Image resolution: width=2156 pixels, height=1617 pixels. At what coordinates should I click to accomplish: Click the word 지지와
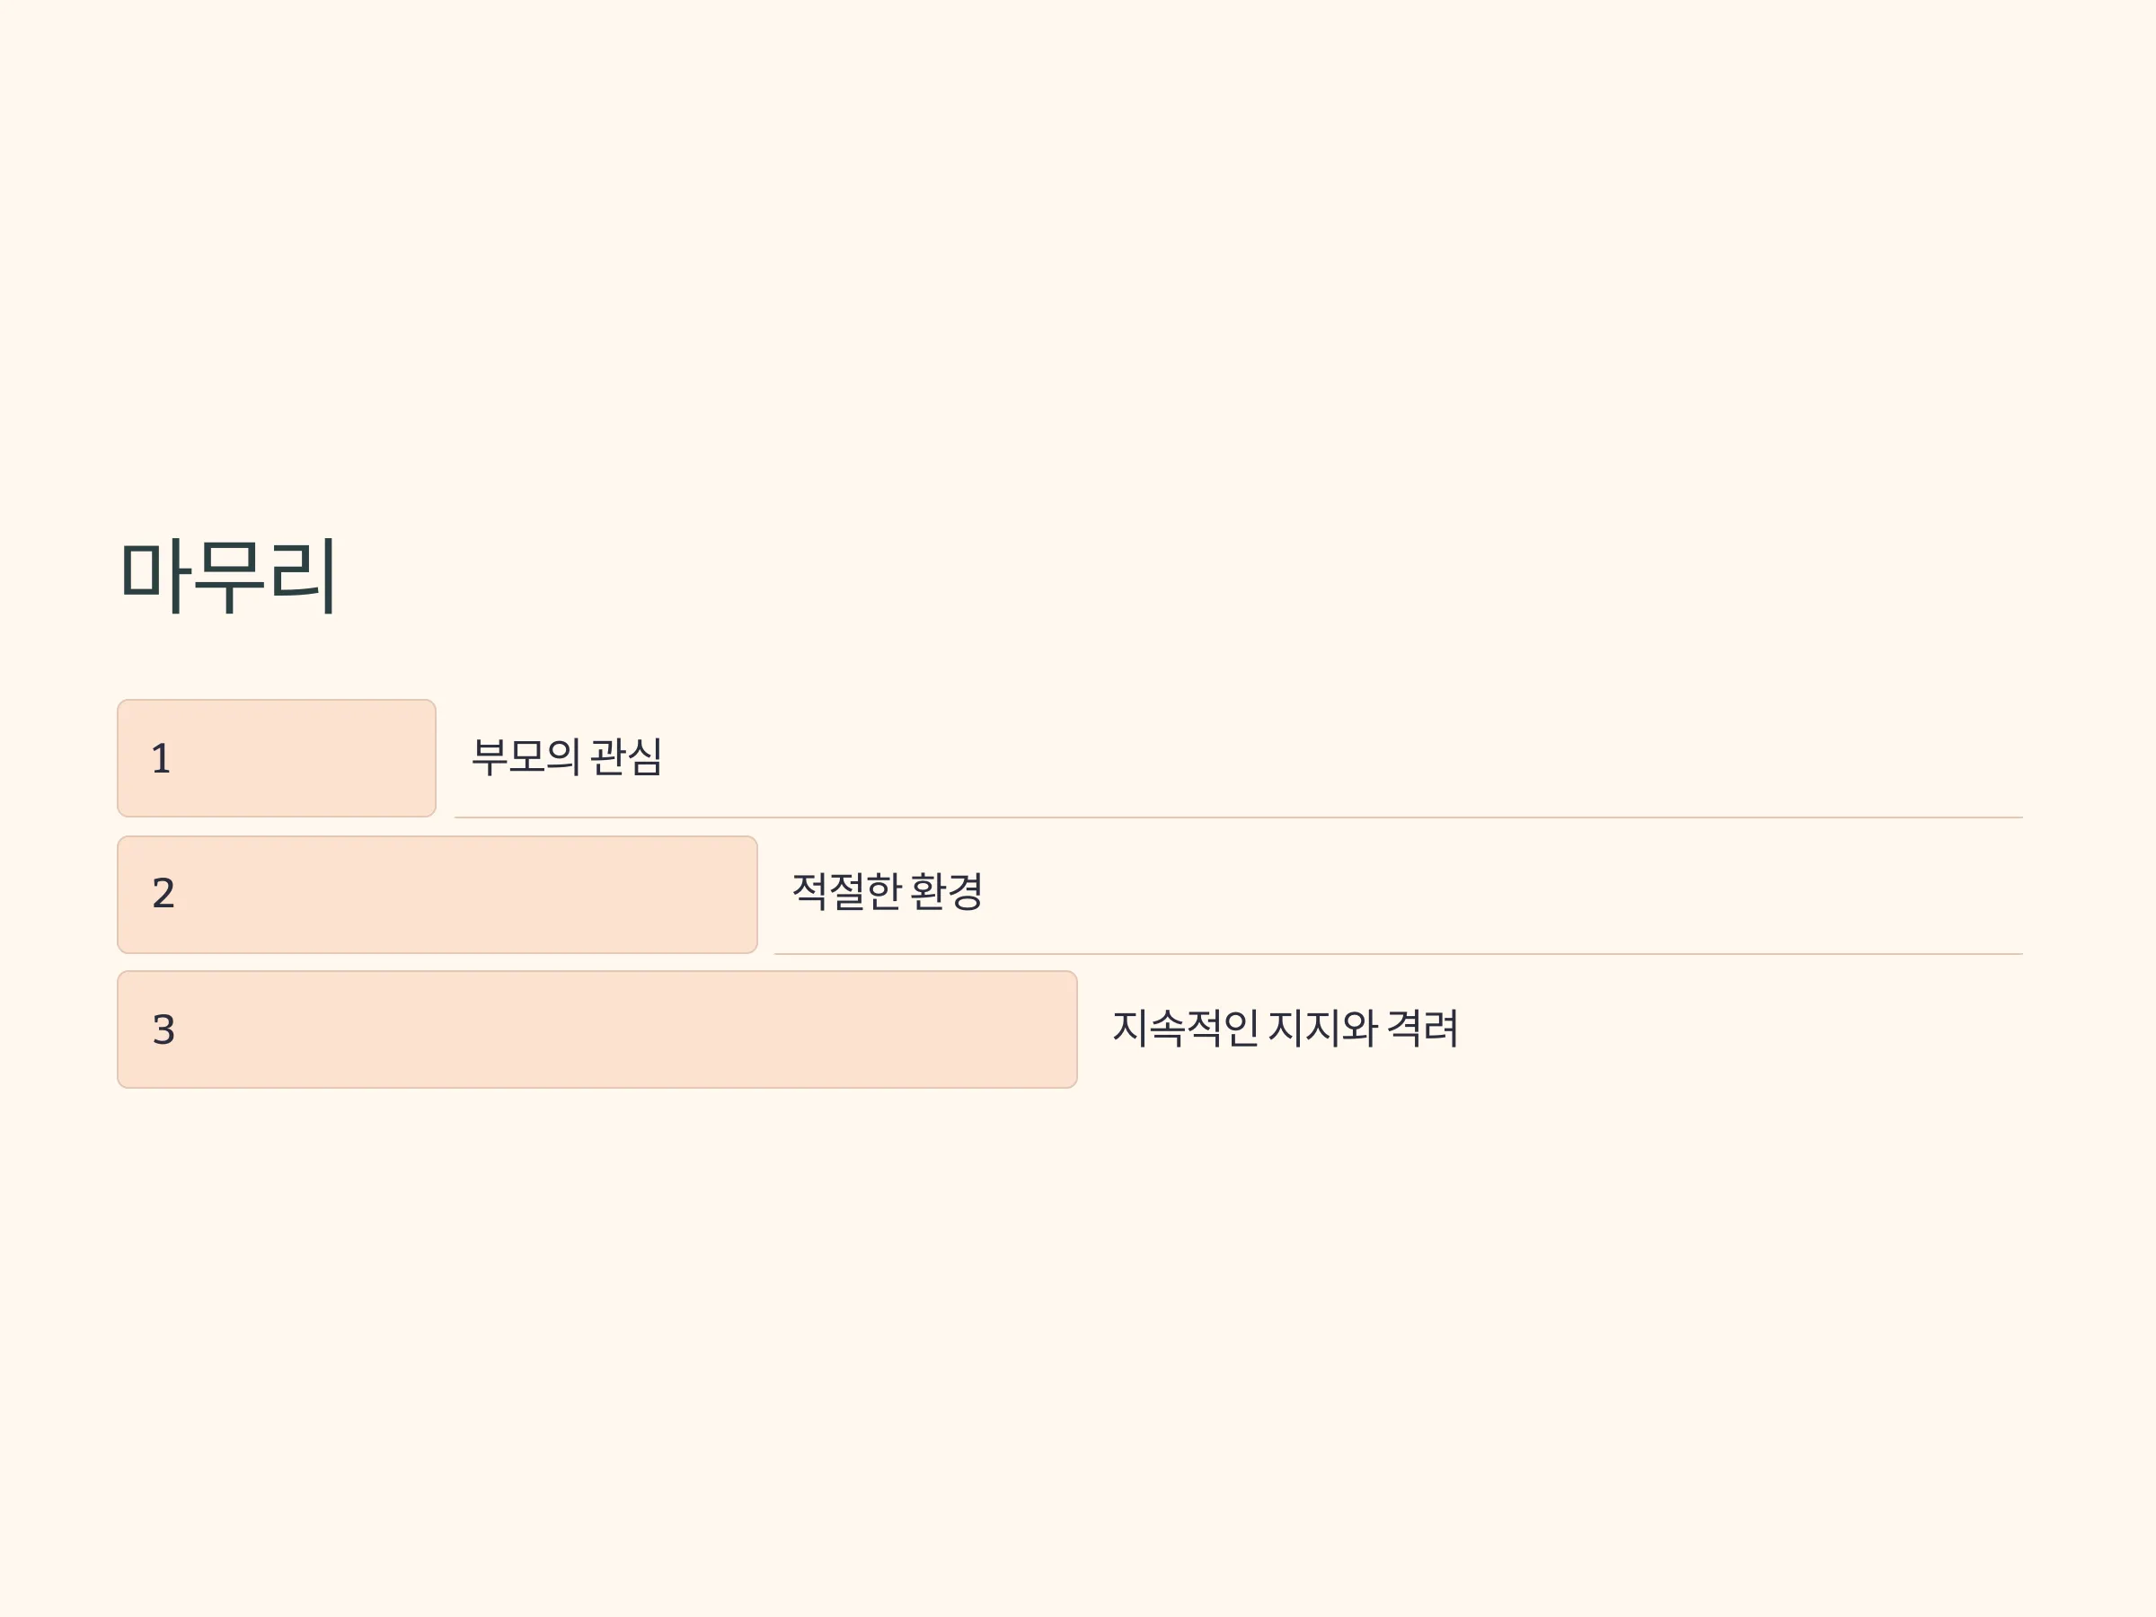click(1322, 1028)
